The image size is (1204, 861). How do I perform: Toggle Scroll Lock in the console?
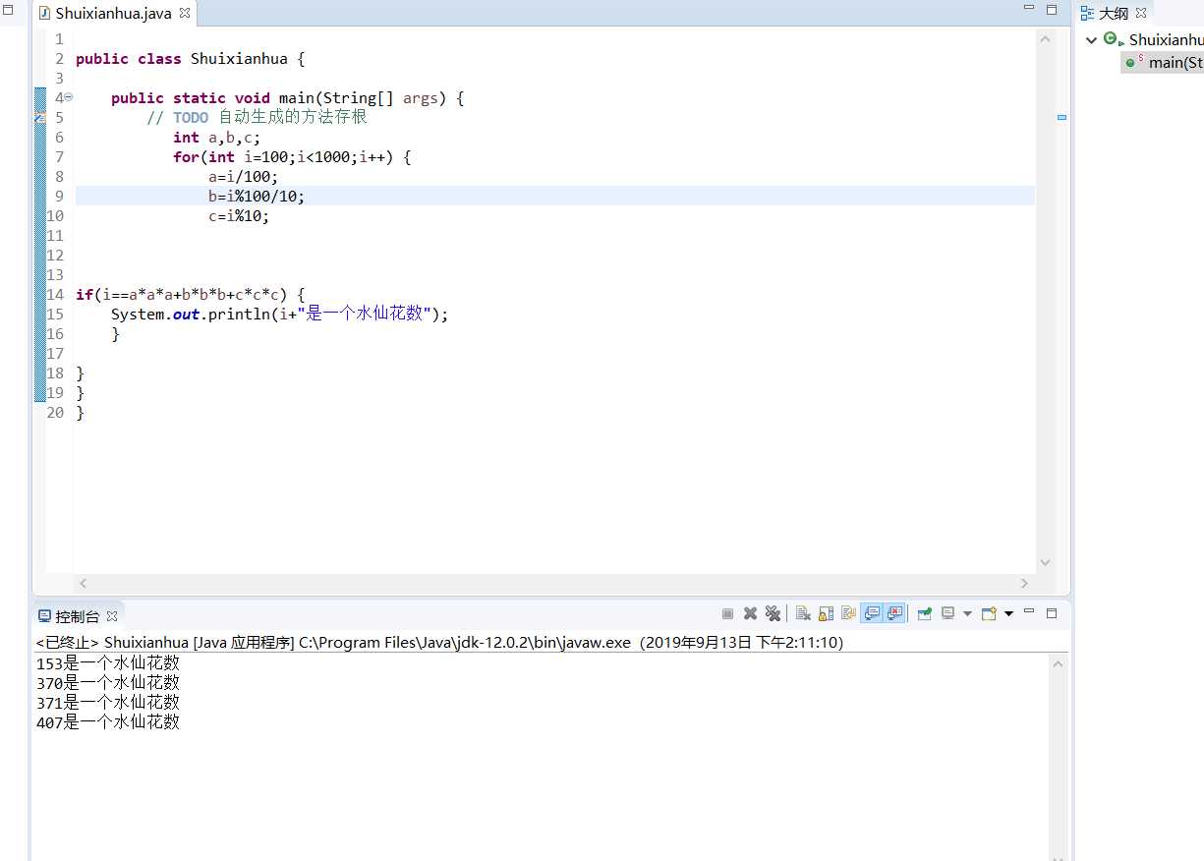pos(826,613)
